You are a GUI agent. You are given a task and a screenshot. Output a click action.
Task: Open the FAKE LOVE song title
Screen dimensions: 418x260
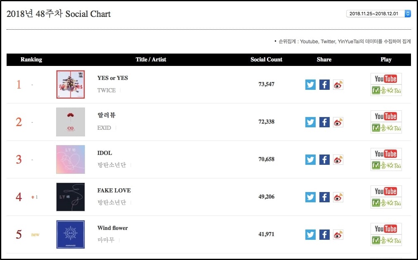pos(114,190)
